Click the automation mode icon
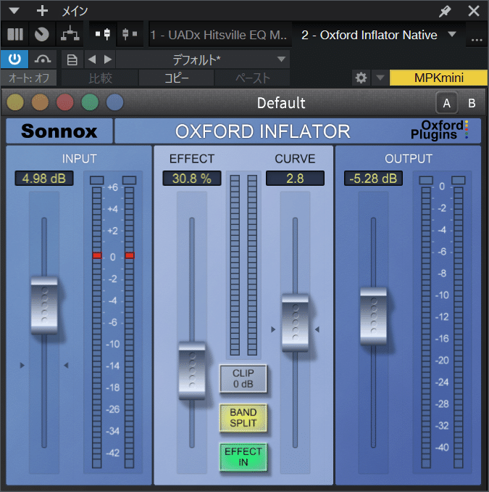This screenshot has height=492, width=489. 43,59
